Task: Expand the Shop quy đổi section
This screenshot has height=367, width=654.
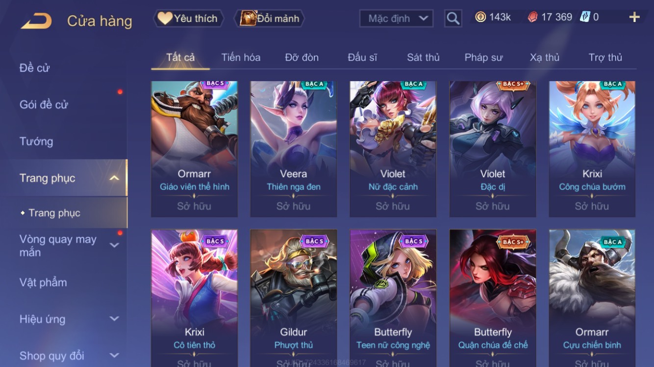Action: [114, 356]
